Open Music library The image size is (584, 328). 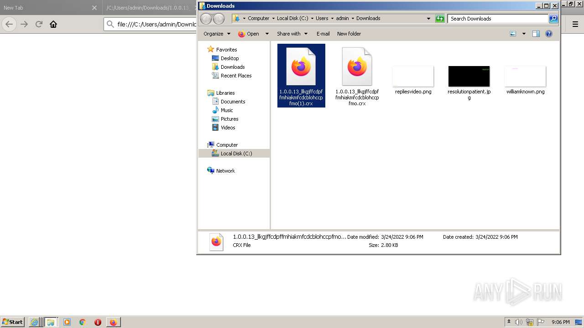(227, 110)
